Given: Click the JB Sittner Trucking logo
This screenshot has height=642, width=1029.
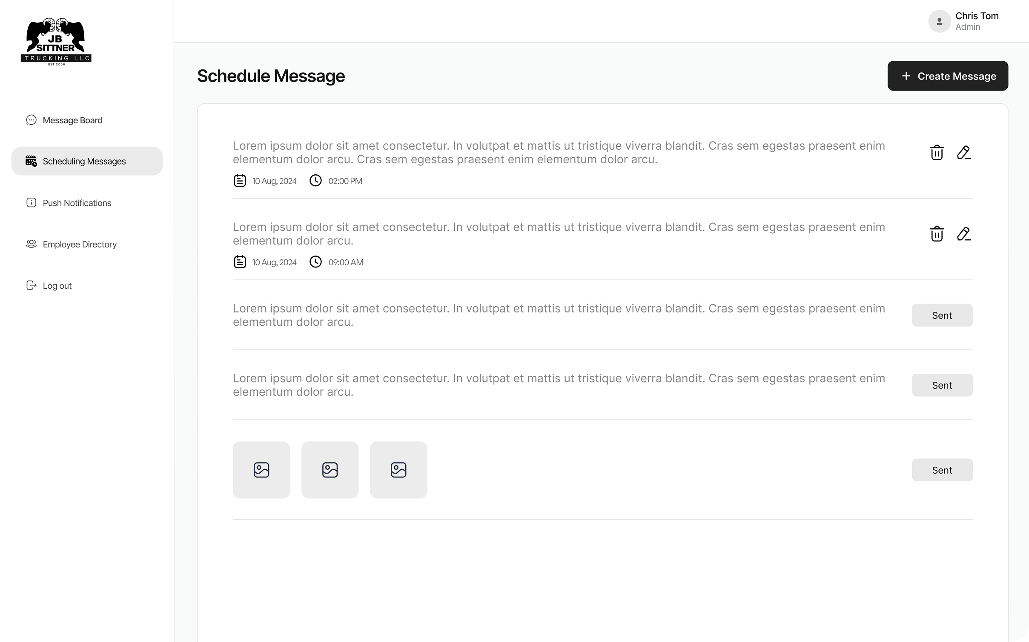Looking at the screenshot, I should (56, 40).
